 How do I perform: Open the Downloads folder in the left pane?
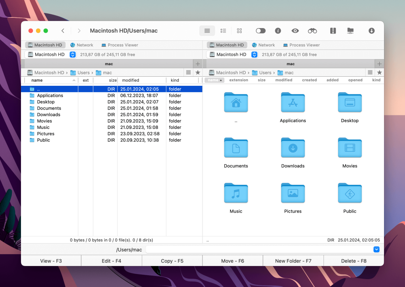point(49,114)
